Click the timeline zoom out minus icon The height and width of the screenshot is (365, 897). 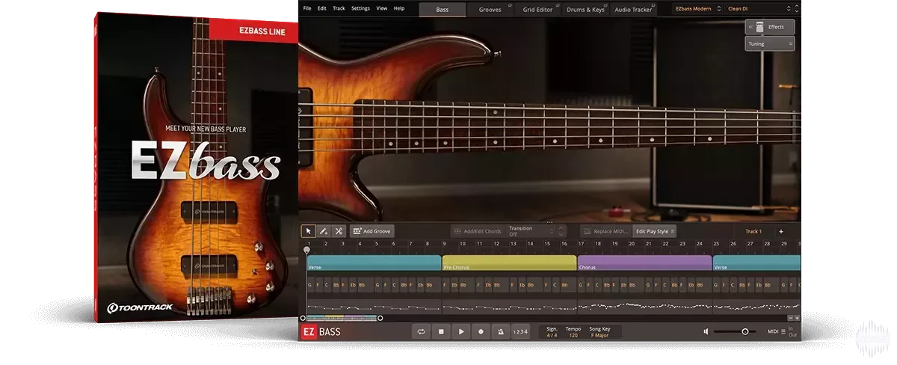click(x=789, y=318)
